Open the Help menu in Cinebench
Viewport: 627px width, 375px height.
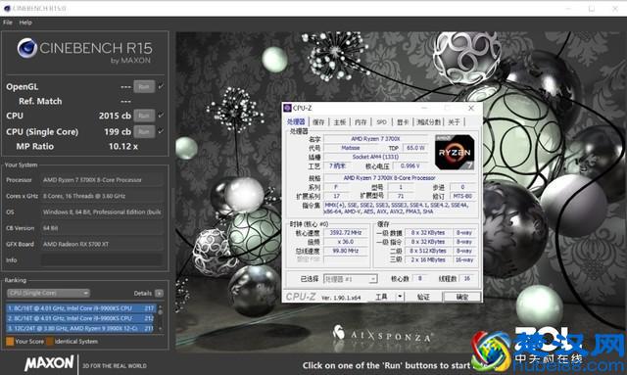coord(25,23)
